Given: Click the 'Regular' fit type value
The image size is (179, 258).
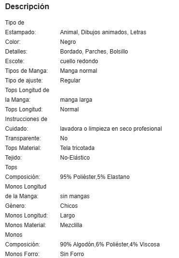Looking at the screenshot, I should click(70, 81).
